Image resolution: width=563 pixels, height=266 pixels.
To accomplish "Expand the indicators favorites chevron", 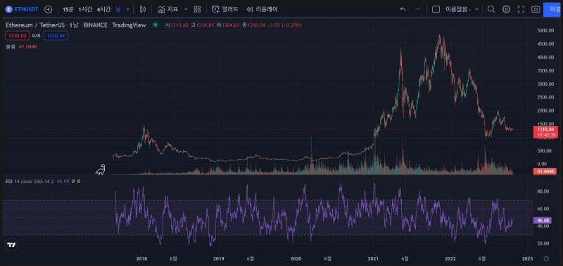I will click(186, 9).
